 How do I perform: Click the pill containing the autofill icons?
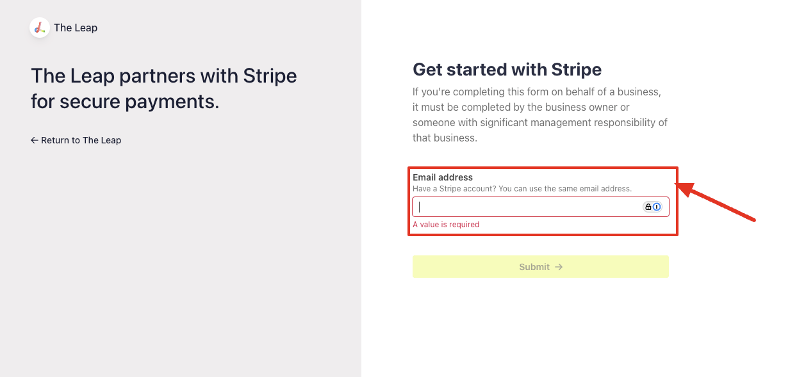click(x=652, y=206)
